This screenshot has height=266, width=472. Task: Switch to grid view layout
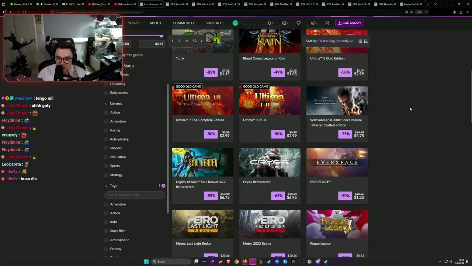tap(360, 41)
